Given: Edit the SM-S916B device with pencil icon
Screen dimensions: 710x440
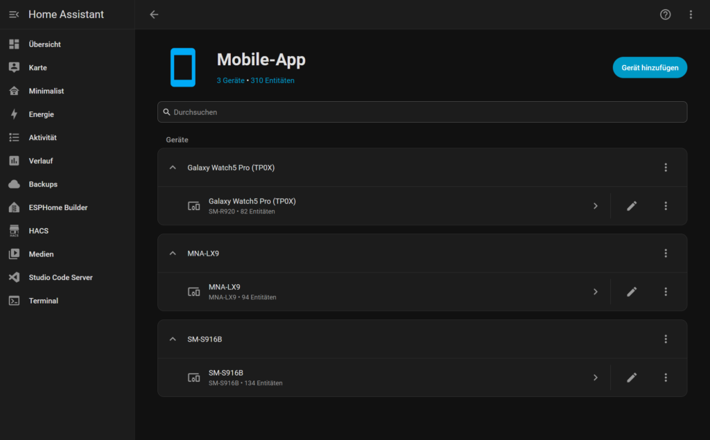Looking at the screenshot, I should tap(632, 378).
